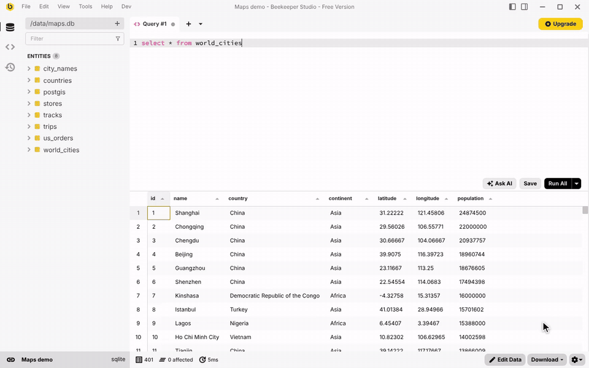Select the Kinshasa population cell 16000000
The height and width of the screenshot is (368, 589).
coord(474,296)
